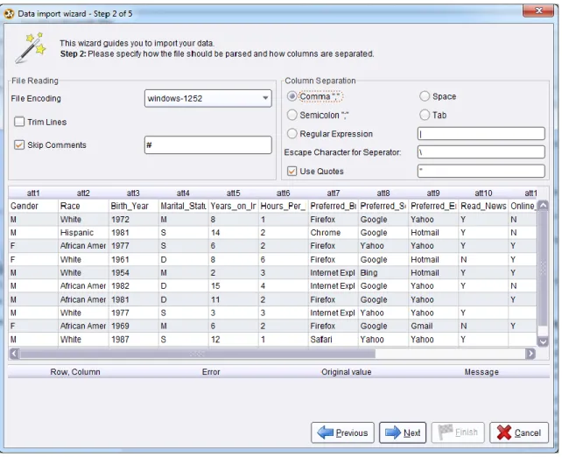Toggle the Use Quotes checkbox
Image resolution: width=562 pixels, height=457 pixels.
(292, 172)
